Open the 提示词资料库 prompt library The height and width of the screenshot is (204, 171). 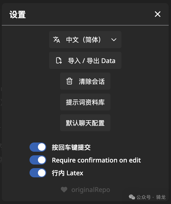(x=85, y=102)
